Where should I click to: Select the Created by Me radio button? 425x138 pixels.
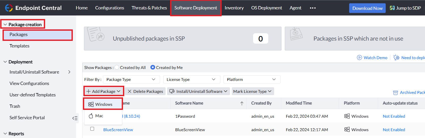tap(153, 67)
